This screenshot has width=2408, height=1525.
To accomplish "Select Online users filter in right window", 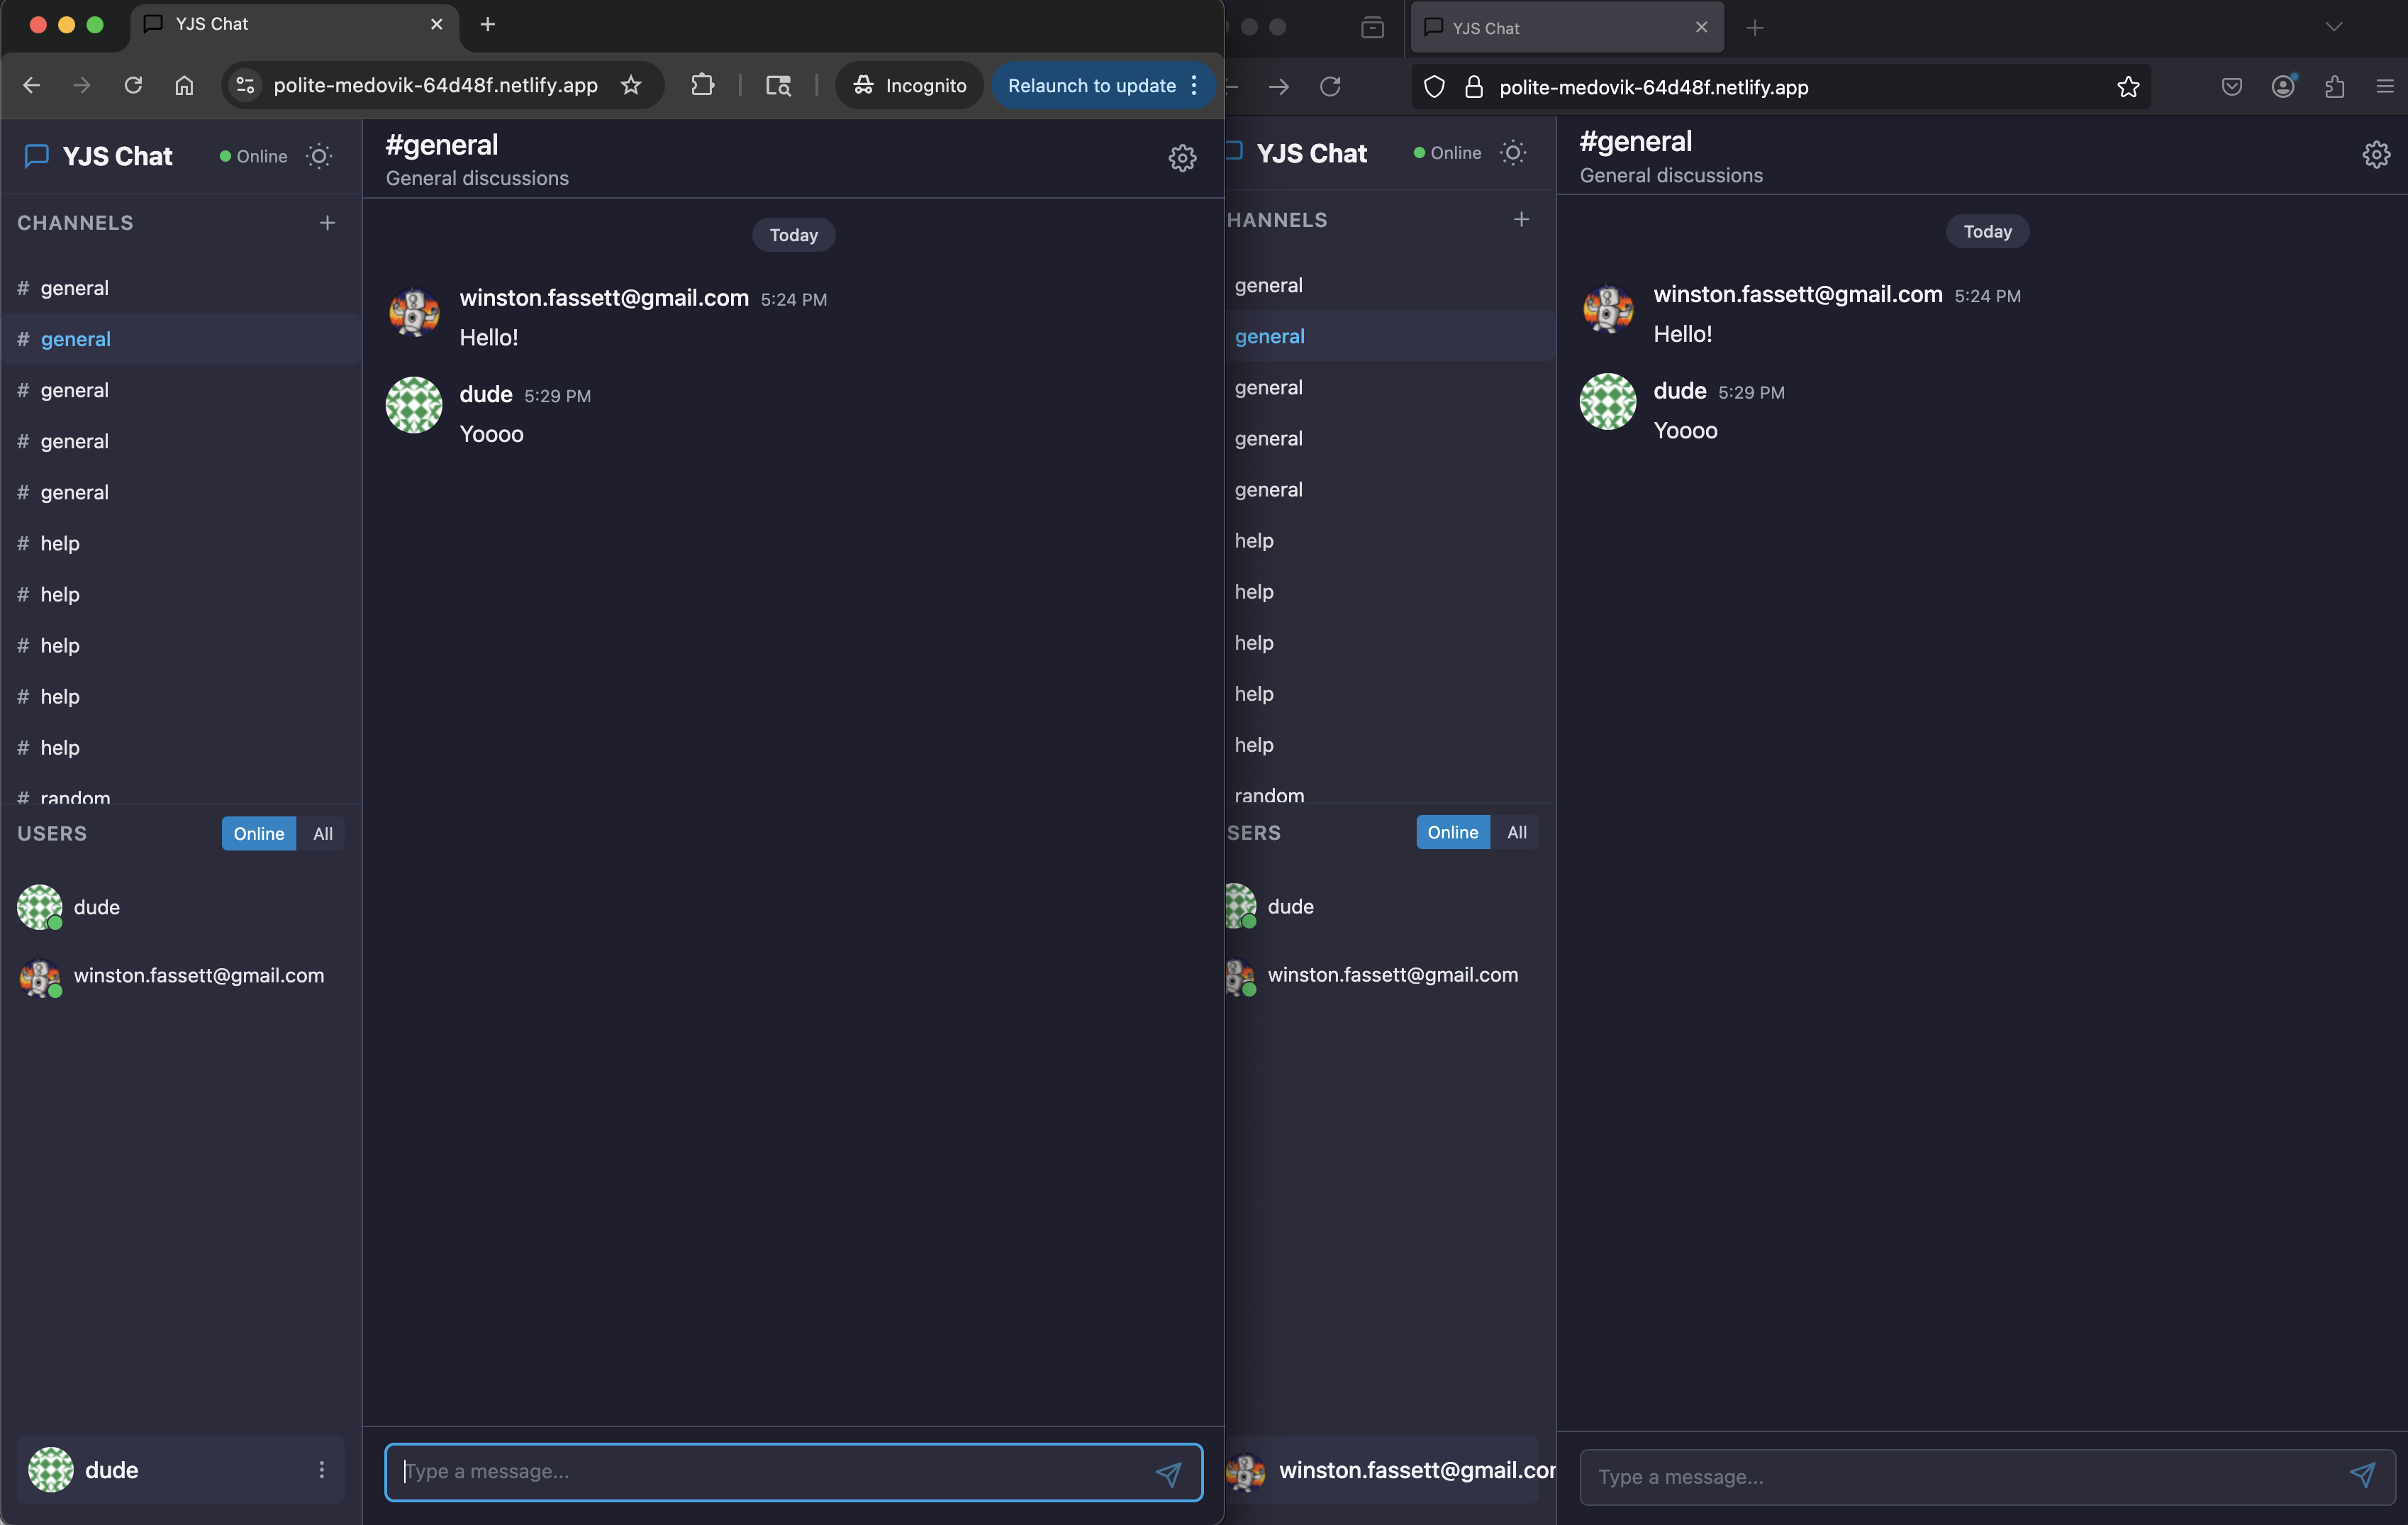I will pos(1452,833).
